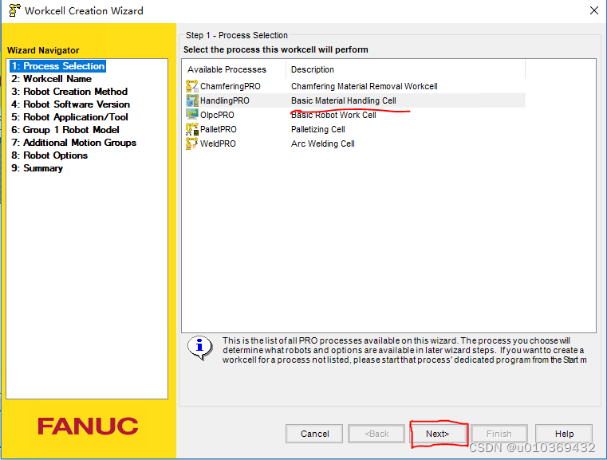The height and width of the screenshot is (460, 607).
Task: Click the blue information bubble icon
Action: click(199, 347)
